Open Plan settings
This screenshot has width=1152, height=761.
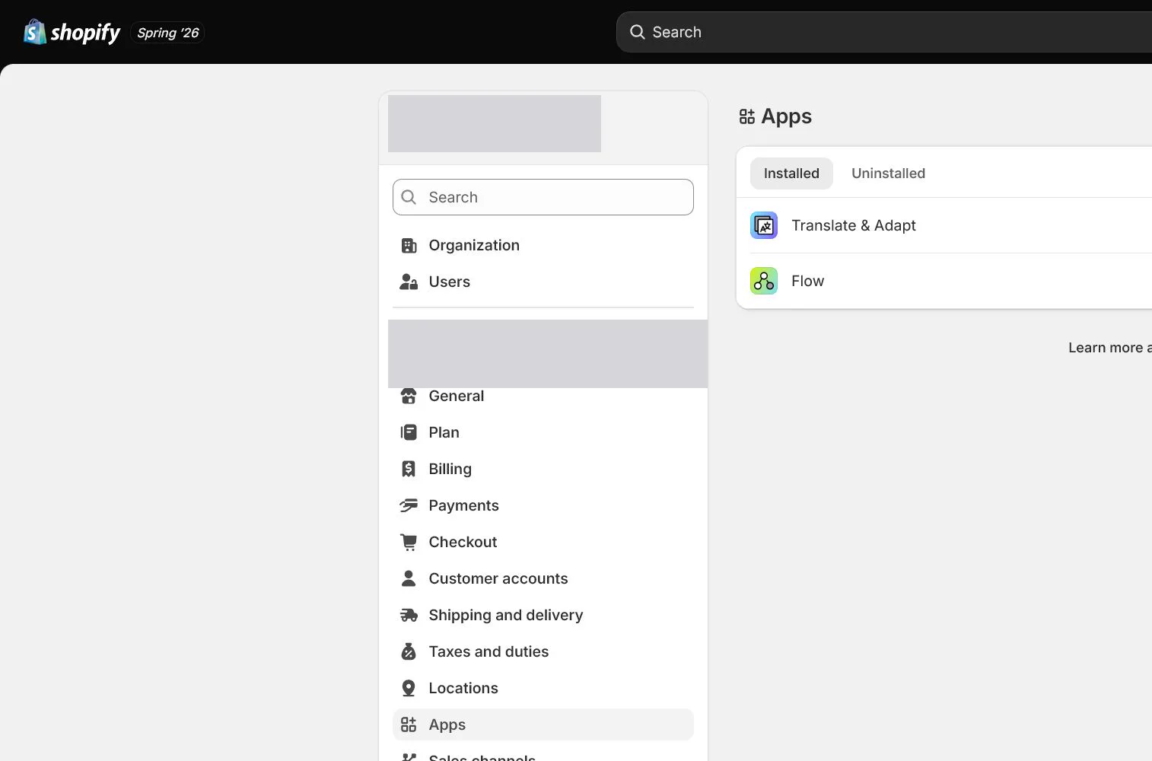[x=543, y=432]
